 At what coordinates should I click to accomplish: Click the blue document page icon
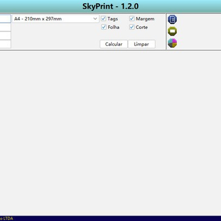173,20
